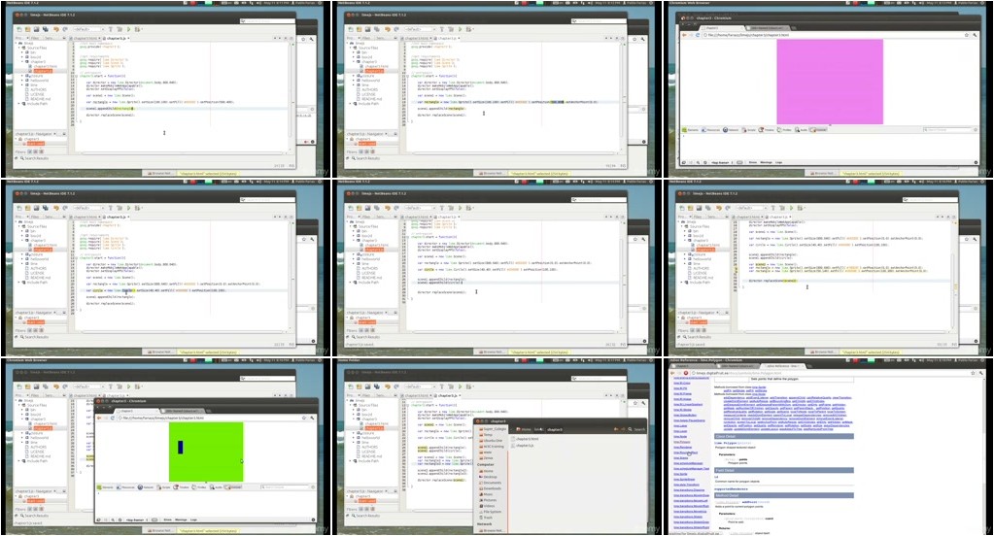The height and width of the screenshot is (536, 994).
Task: Switch to Files tab in NetBeans behind file manager
Action: [x=366, y=395]
